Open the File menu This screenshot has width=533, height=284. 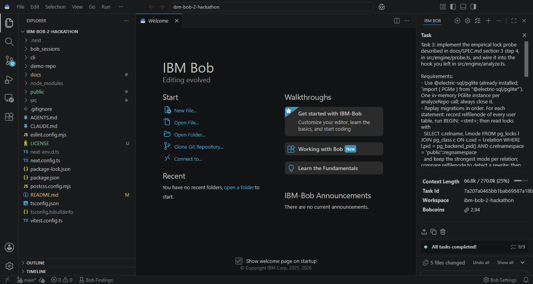tap(21, 7)
